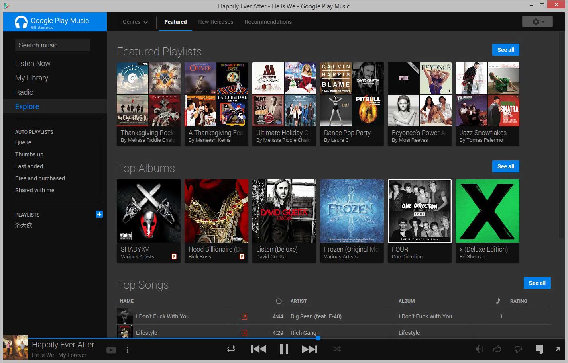This screenshot has height=363, width=568.
Task: Open Thanksgiving Rocks playlist cover
Action: (x=149, y=94)
